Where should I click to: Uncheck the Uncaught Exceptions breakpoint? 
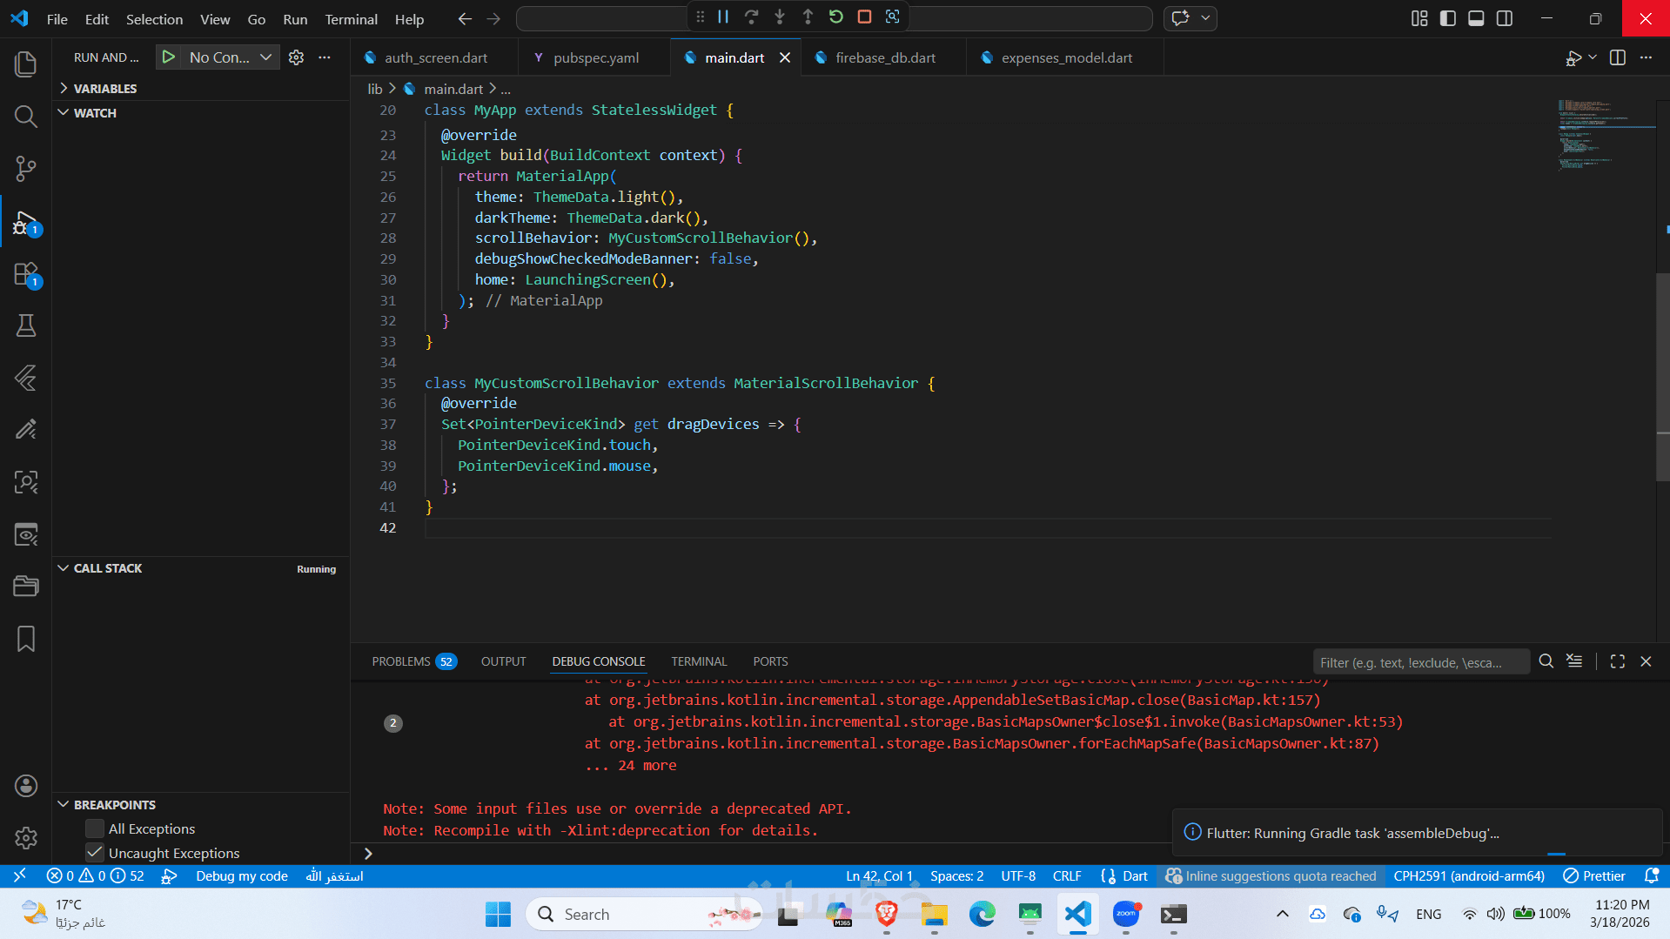(x=95, y=853)
